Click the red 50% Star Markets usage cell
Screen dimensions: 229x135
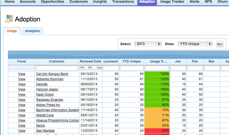click(x=157, y=131)
